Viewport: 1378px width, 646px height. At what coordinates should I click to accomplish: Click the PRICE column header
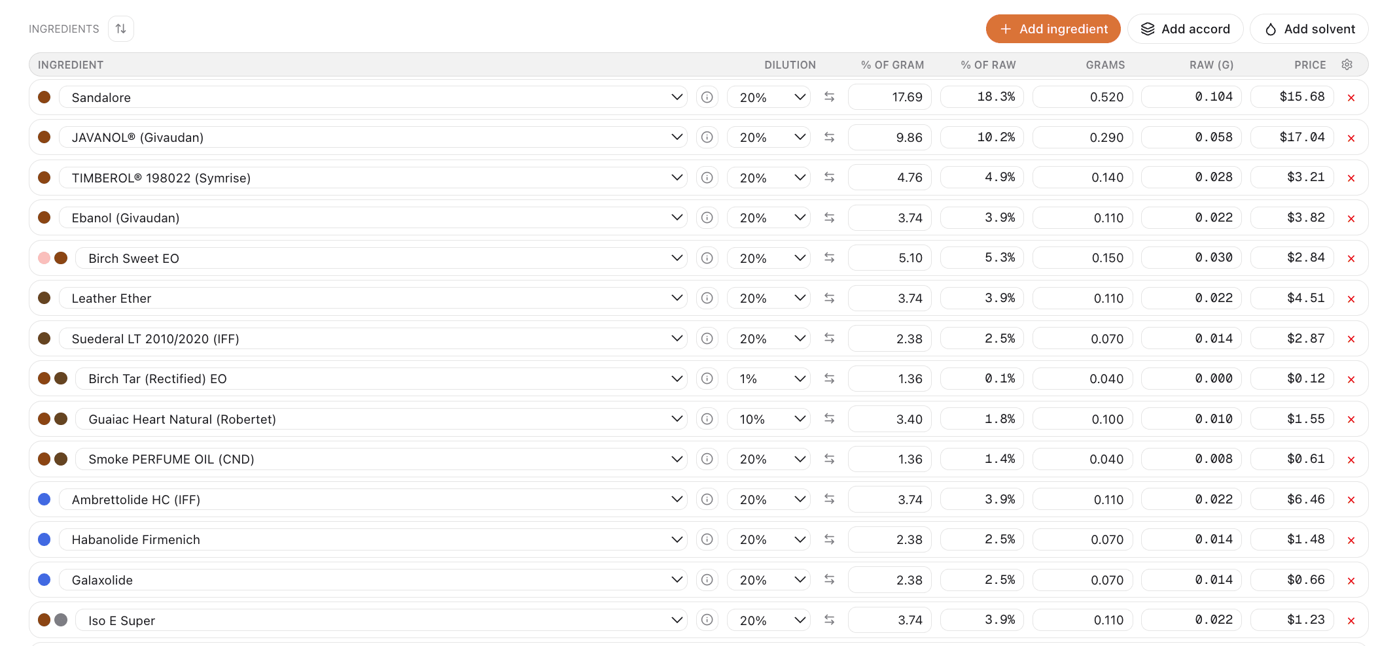[x=1309, y=65]
